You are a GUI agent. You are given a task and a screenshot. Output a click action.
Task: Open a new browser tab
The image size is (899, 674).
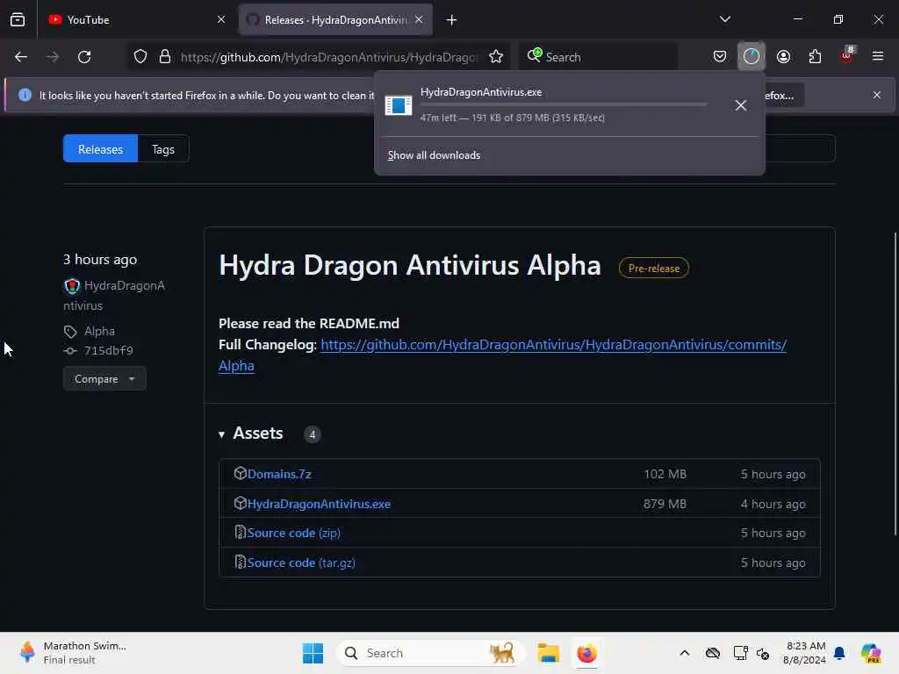(x=452, y=20)
